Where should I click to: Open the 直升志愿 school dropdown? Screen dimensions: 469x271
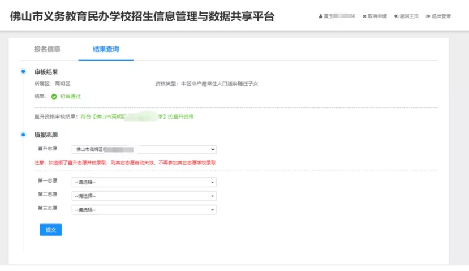tap(144, 149)
